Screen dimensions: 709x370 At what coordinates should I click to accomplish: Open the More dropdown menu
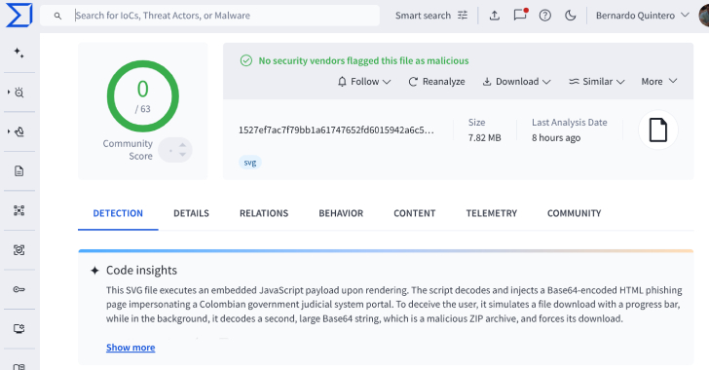[658, 82]
